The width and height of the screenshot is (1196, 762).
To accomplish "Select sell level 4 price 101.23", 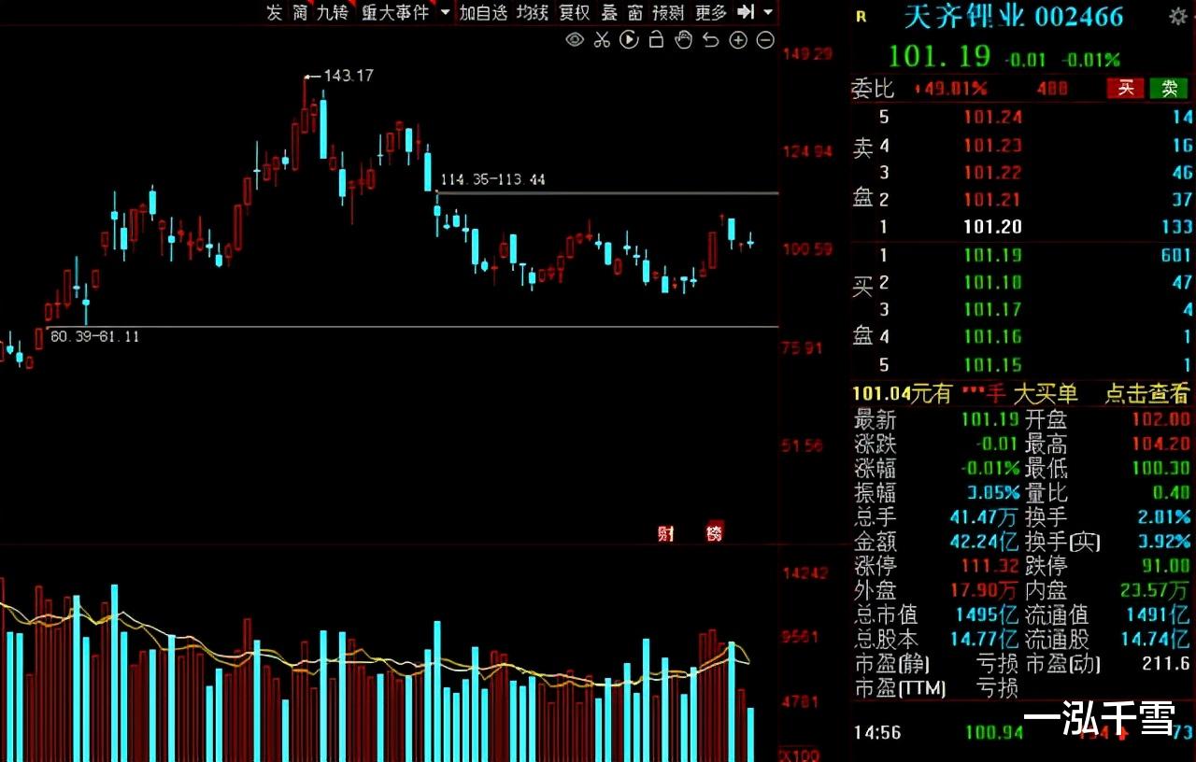I will (992, 146).
